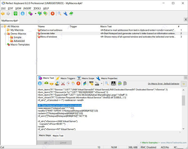Open the EDIT menu
Screen dimensions: 188x149
10,8
